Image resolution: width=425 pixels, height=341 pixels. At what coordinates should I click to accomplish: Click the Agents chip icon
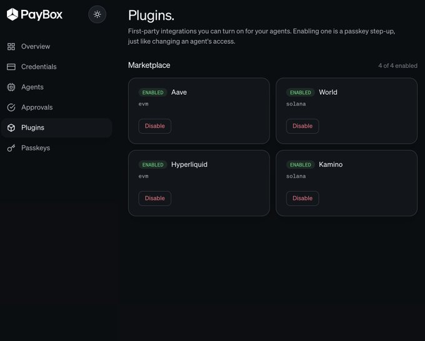point(11,87)
